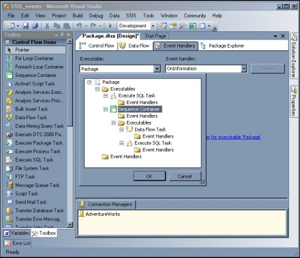Viewport: 300px width, 258px height.
Task: Select Transfer Database Task item
Action: 35,210
